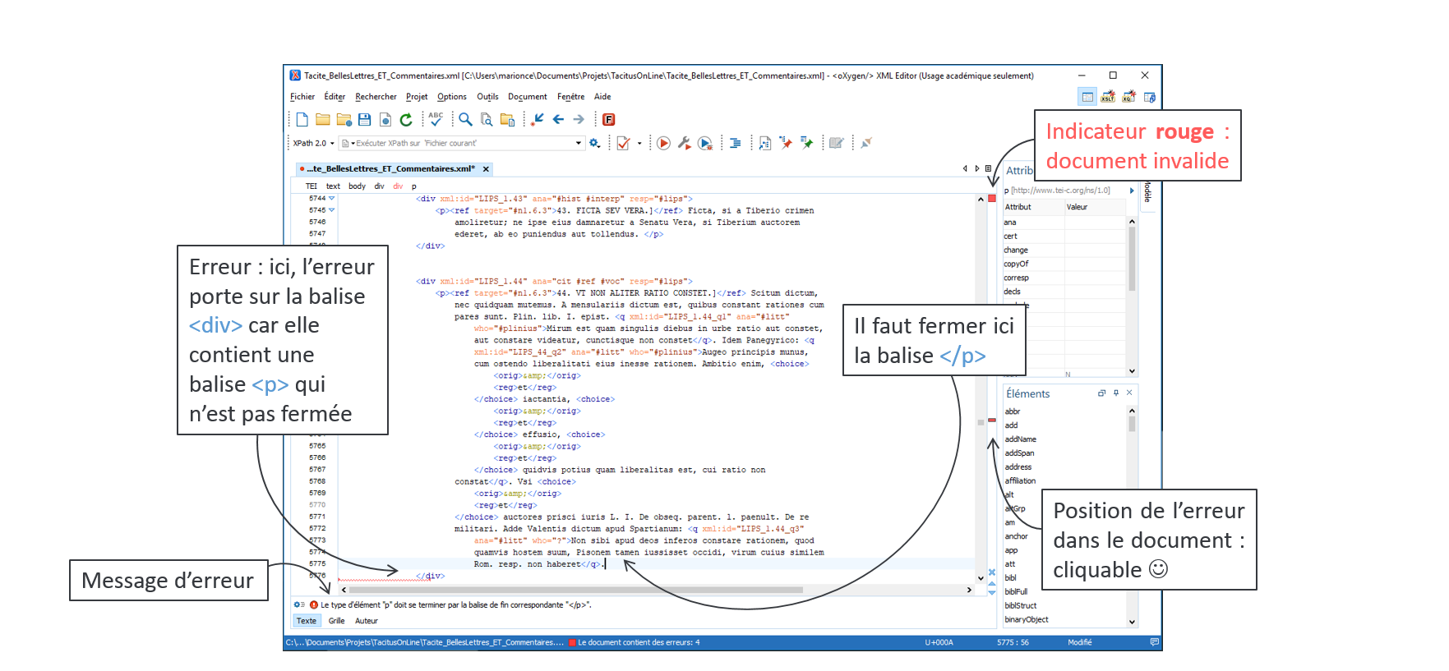Click the horizontal scrollbar of the editor
This screenshot has height=671, width=1449.
point(575,590)
